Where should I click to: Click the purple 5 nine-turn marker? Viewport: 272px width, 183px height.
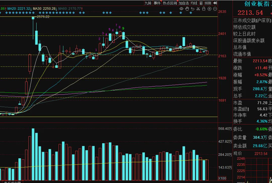110,29
